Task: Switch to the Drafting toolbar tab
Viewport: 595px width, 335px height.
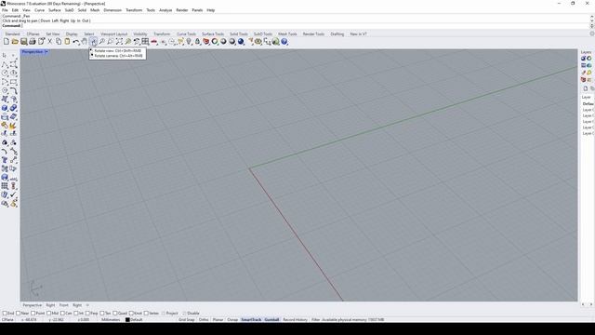Action: click(x=337, y=33)
